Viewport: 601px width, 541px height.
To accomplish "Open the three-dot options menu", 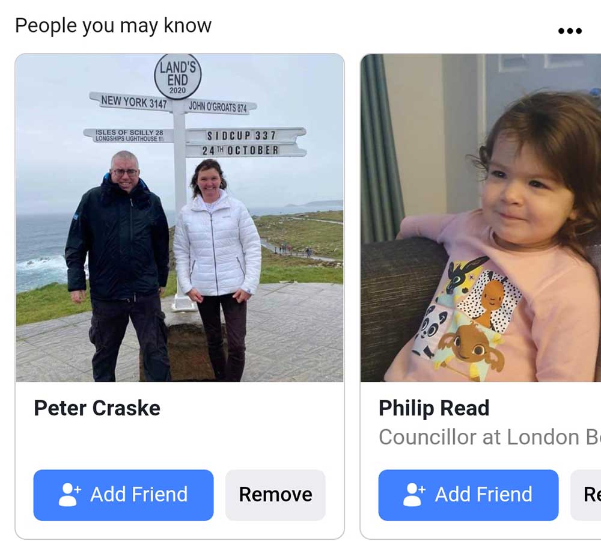I will [570, 31].
